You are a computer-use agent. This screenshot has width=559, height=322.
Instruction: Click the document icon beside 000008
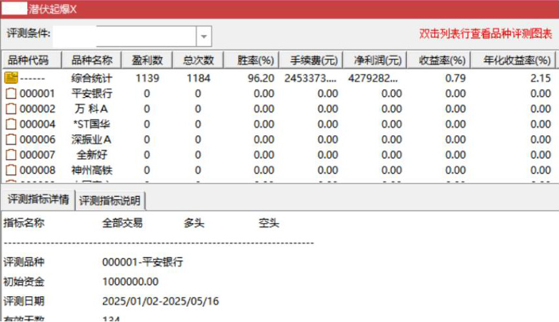tap(11, 170)
